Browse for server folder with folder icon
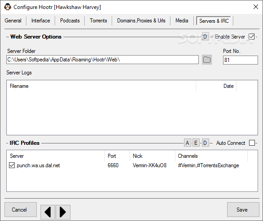 [x=207, y=60]
